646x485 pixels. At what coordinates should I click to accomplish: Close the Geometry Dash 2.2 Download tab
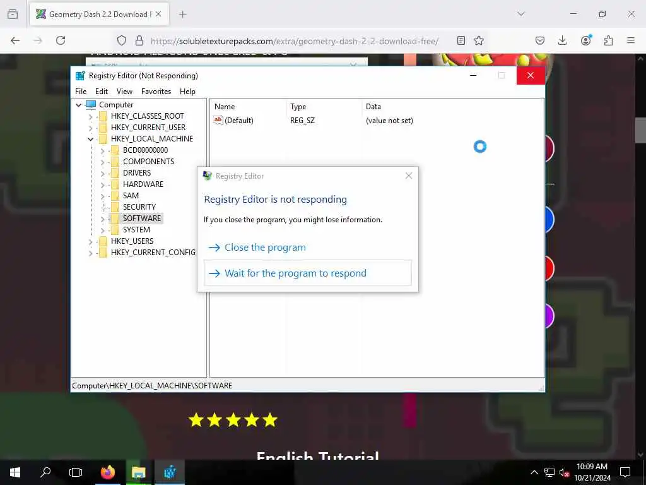[158, 15]
